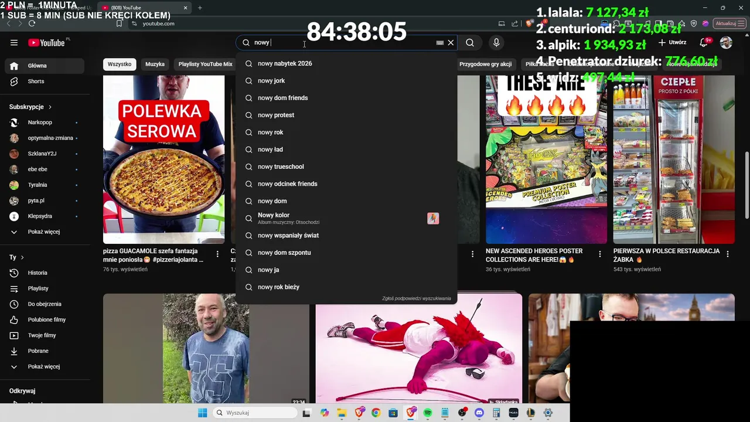Reload the page with browser refresh icon
This screenshot has height=422, width=750.
pos(32,23)
